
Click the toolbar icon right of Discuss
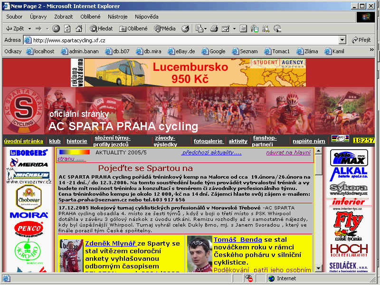[255, 28]
